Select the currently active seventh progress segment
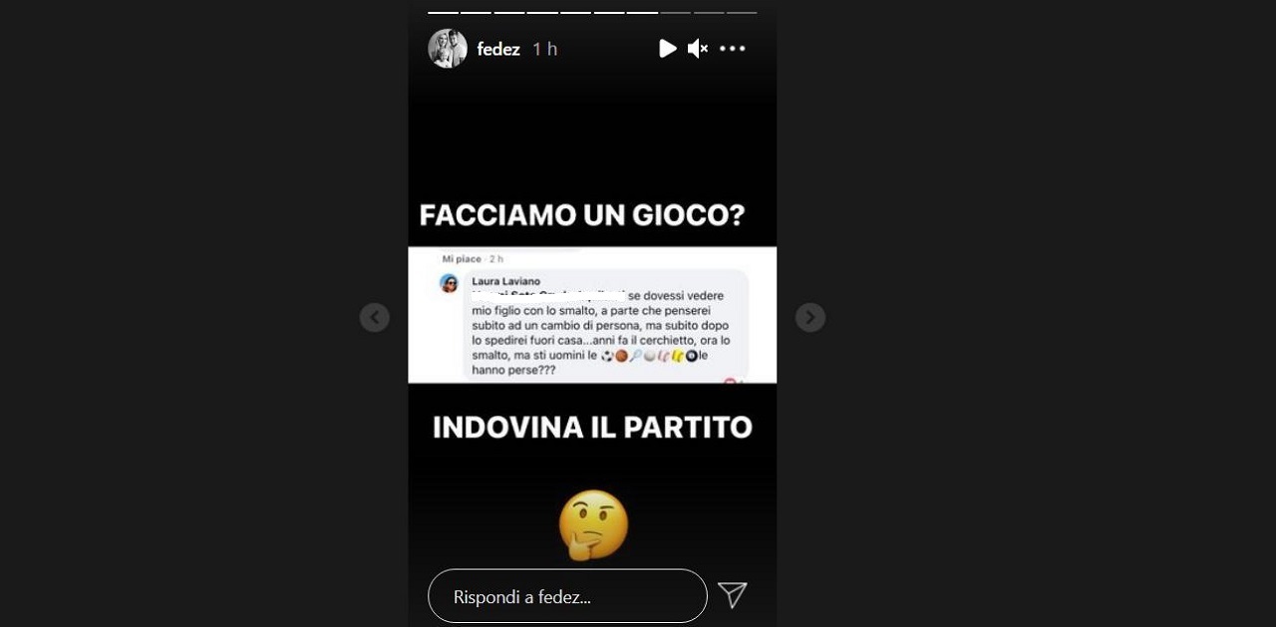 tap(642, 12)
